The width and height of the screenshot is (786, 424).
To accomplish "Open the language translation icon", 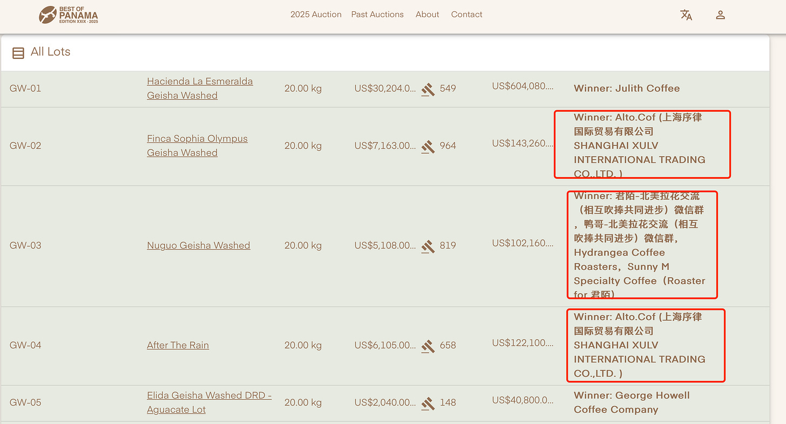I will pyautogui.click(x=686, y=15).
